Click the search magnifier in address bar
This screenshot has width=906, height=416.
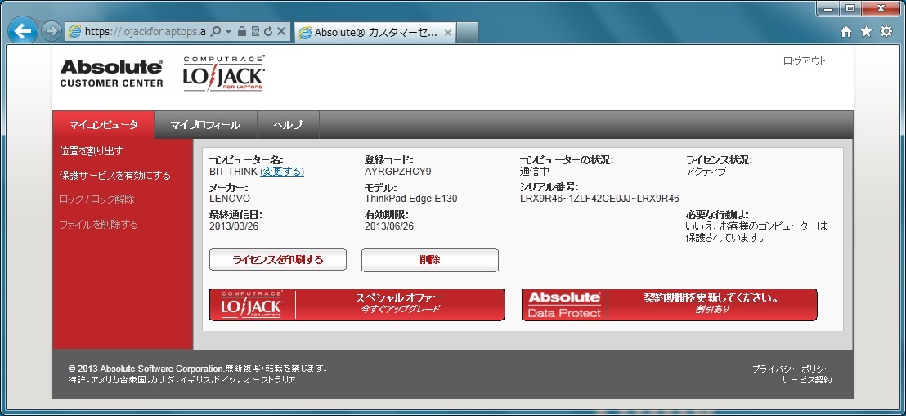click(216, 31)
